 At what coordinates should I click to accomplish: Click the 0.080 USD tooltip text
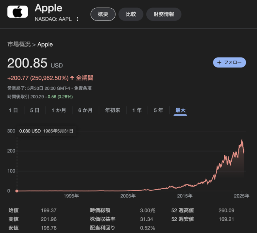tap(30, 131)
